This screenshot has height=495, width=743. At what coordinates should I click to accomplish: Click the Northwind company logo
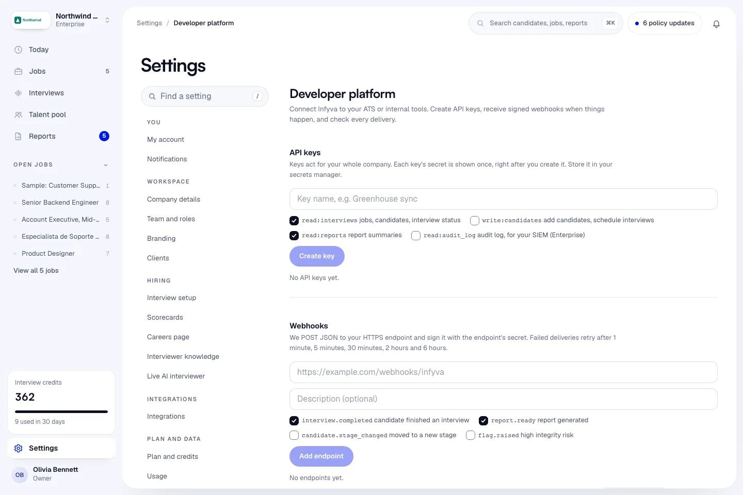31,20
